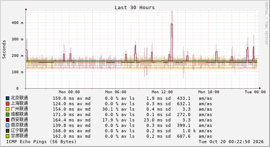Image resolution: width=270 pixels, height=147 pixels.
Task: Click the 'Tue Oct 20 00:22:50 2026' timestamp
Action: (231, 142)
